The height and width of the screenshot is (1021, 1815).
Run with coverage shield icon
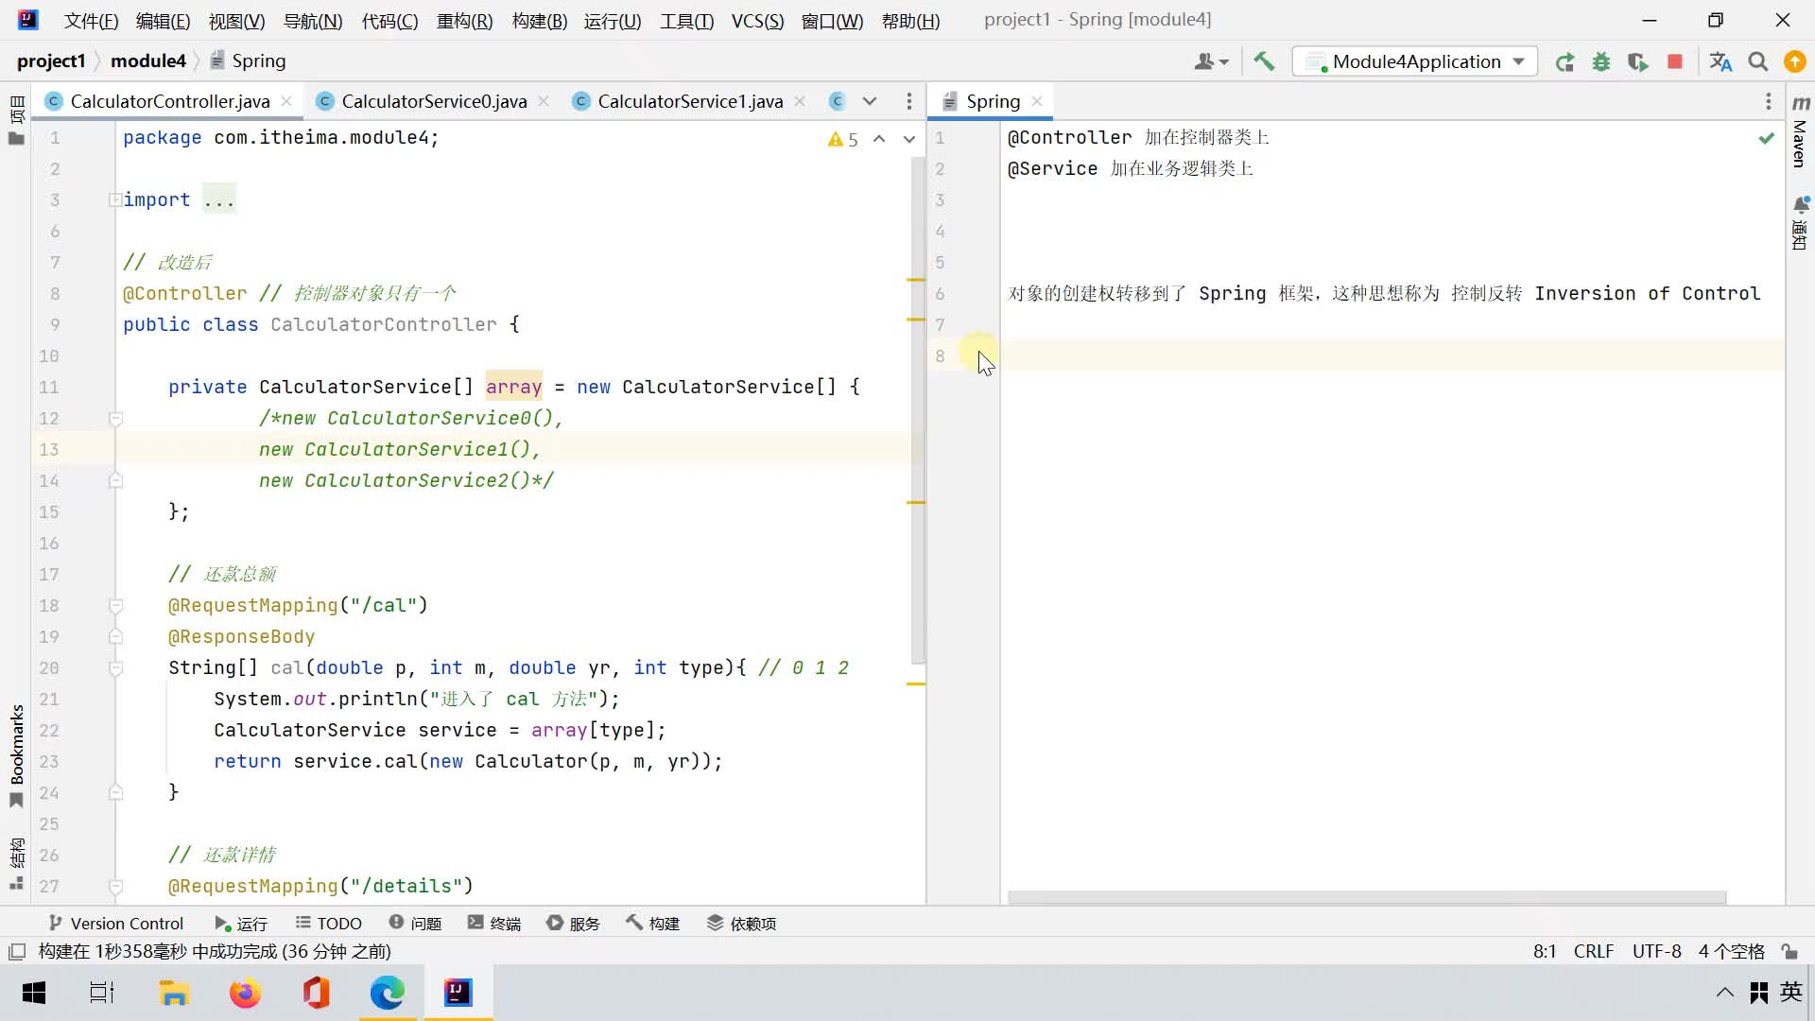tap(1638, 61)
